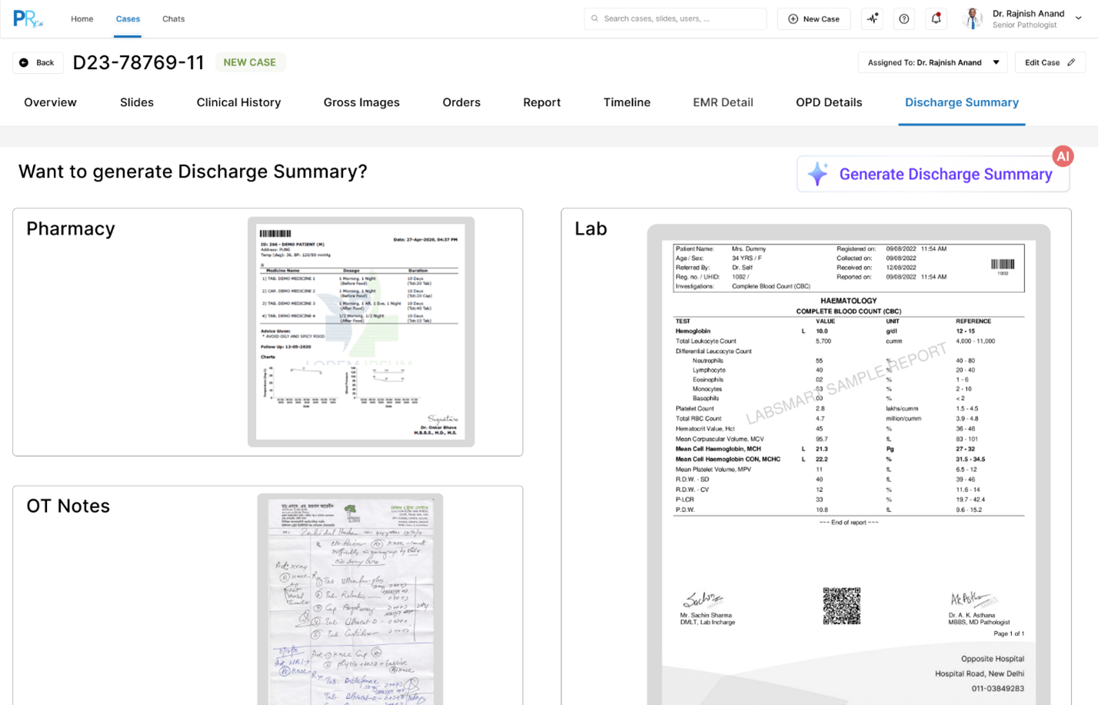Open the notifications bell icon

point(936,19)
